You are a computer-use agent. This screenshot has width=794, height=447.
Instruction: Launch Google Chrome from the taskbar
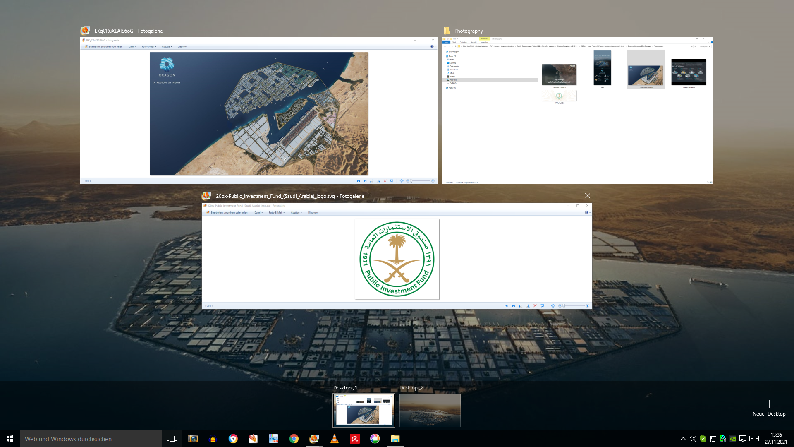(294, 439)
